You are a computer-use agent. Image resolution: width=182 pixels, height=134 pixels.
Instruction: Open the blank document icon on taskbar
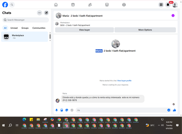59,125
